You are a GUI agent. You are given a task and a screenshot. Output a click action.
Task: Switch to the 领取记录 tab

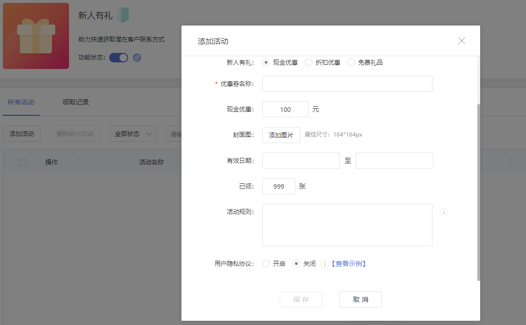pyautogui.click(x=76, y=101)
